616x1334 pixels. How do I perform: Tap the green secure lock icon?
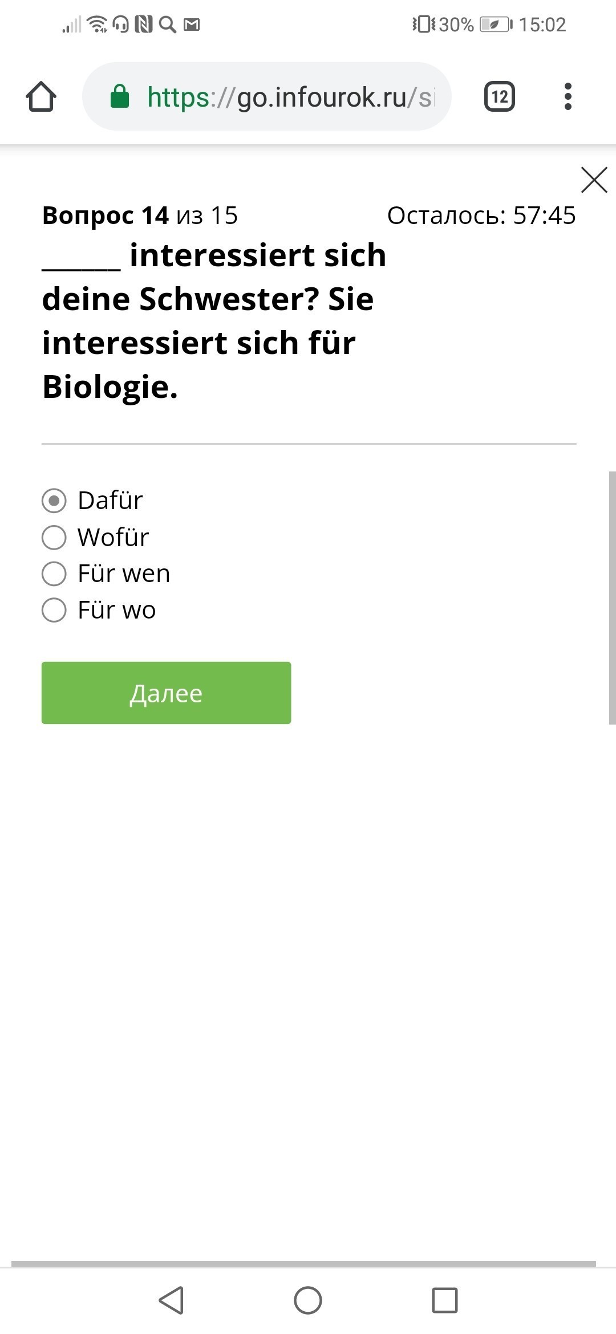pyautogui.click(x=120, y=97)
